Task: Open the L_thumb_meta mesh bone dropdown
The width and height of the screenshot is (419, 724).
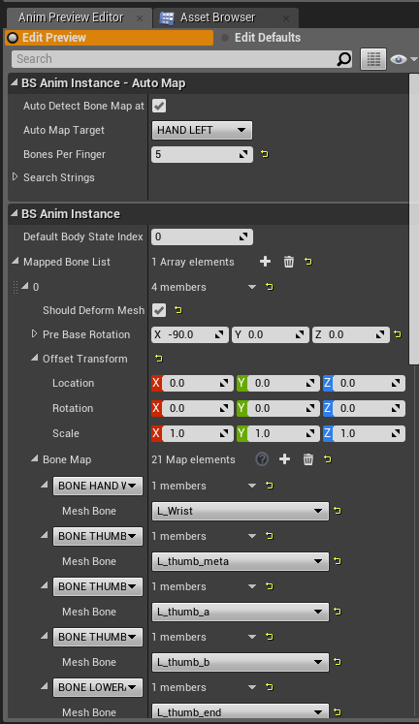Action: pyautogui.click(x=241, y=561)
